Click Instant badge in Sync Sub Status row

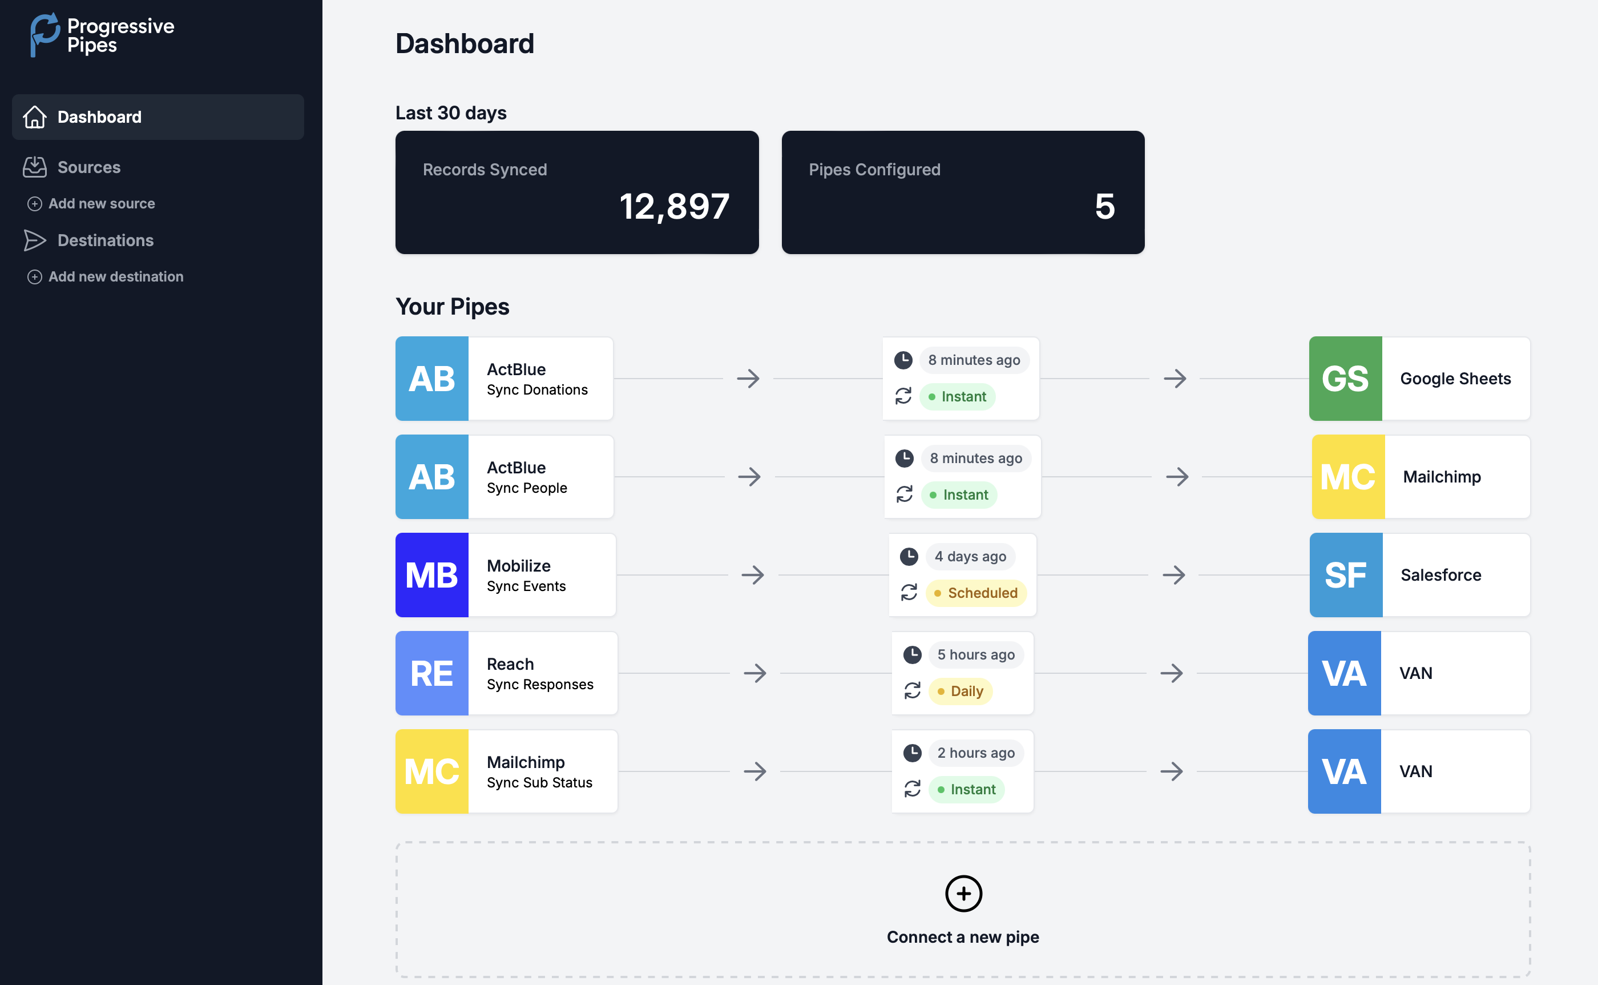click(967, 790)
